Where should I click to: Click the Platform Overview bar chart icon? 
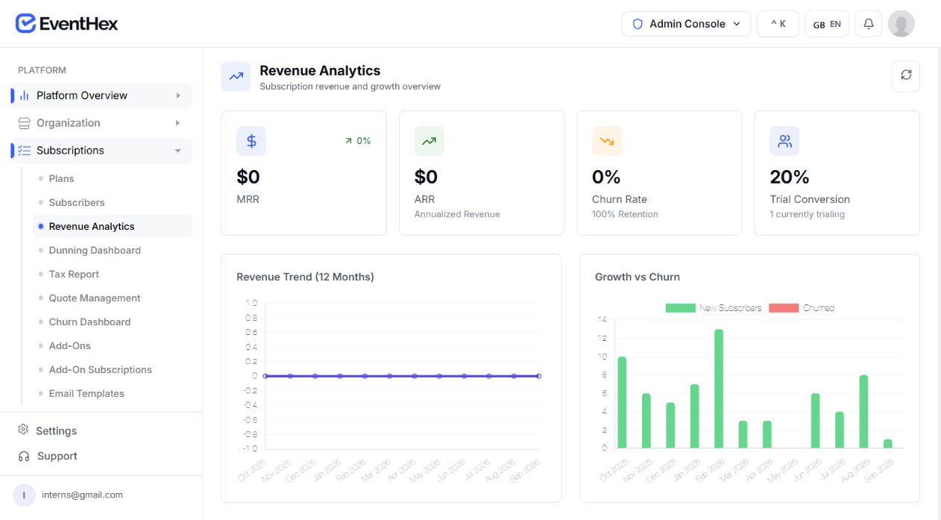[25, 95]
